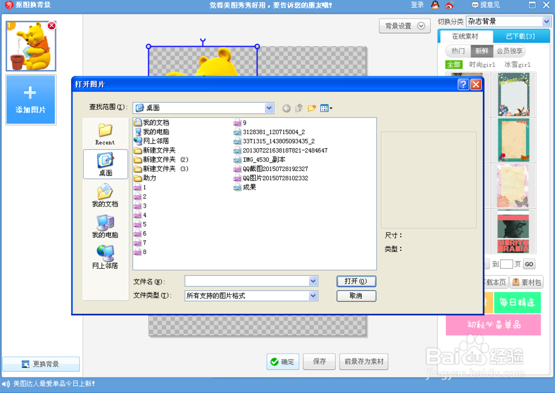
Task: Click the QQ penguin login icon
Action: 435,5
